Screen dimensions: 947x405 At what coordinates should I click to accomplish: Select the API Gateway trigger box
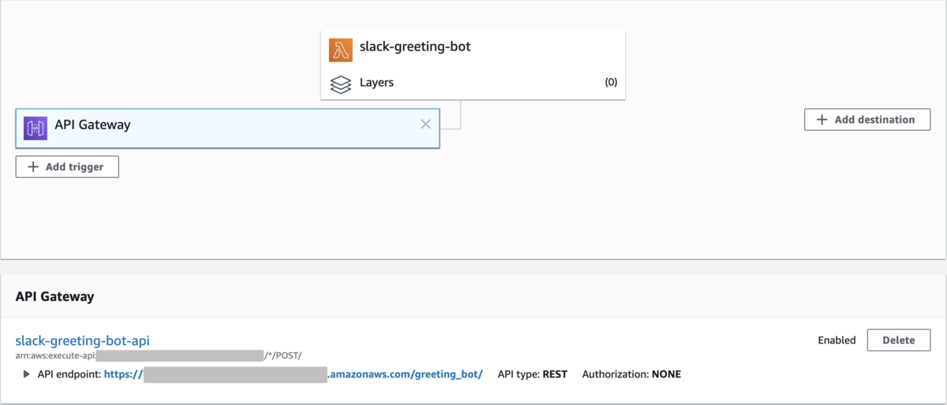click(227, 128)
